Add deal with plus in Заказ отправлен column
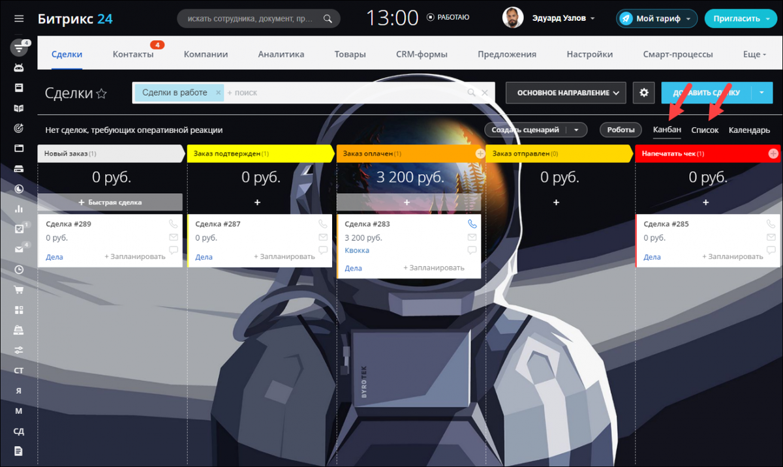This screenshot has width=783, height=467. click(556, 202)
